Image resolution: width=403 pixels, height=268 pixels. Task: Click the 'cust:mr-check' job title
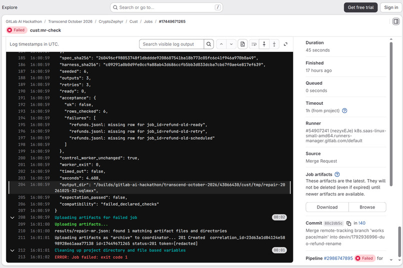click(x=45, y=30)
